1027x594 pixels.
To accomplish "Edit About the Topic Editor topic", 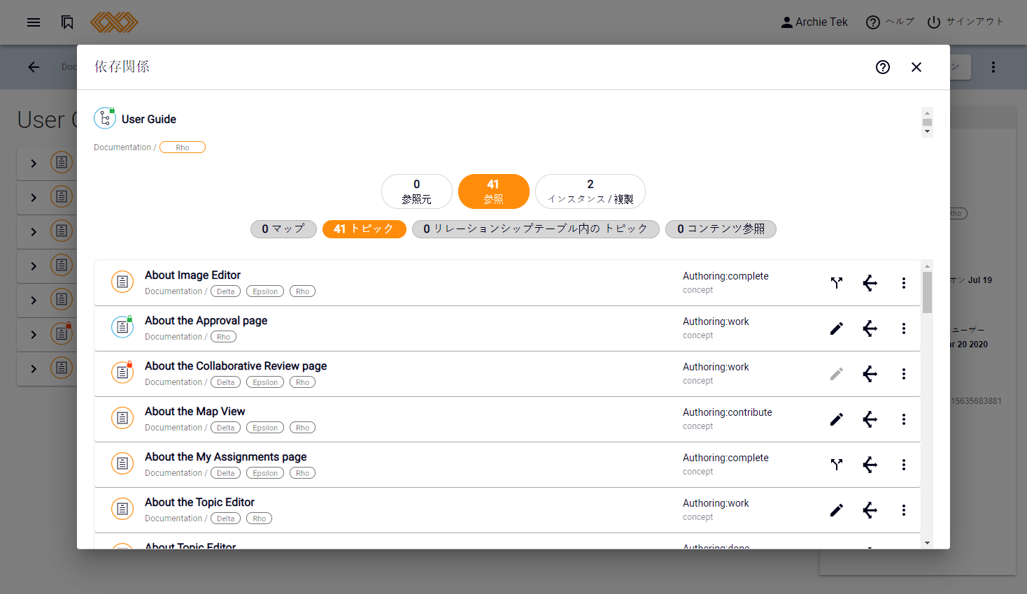I will 837,510.
